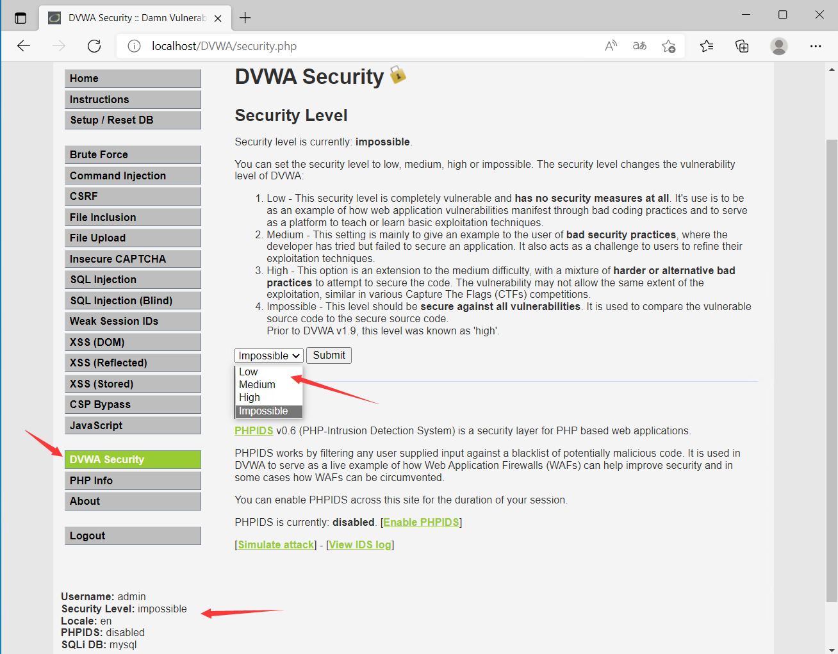Open the Insecure CAPTCHA menu item

pyautogui.click(x=133, y=259)
